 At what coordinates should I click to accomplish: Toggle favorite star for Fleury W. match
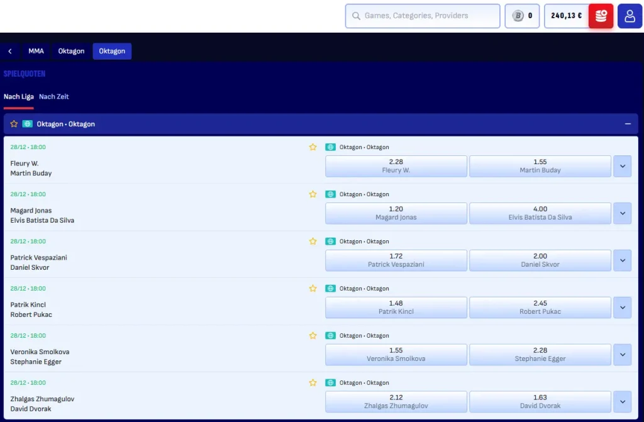[313, 147]
